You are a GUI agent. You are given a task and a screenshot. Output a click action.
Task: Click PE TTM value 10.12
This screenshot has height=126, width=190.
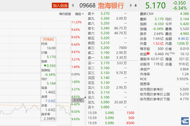[x=184, y=54]
